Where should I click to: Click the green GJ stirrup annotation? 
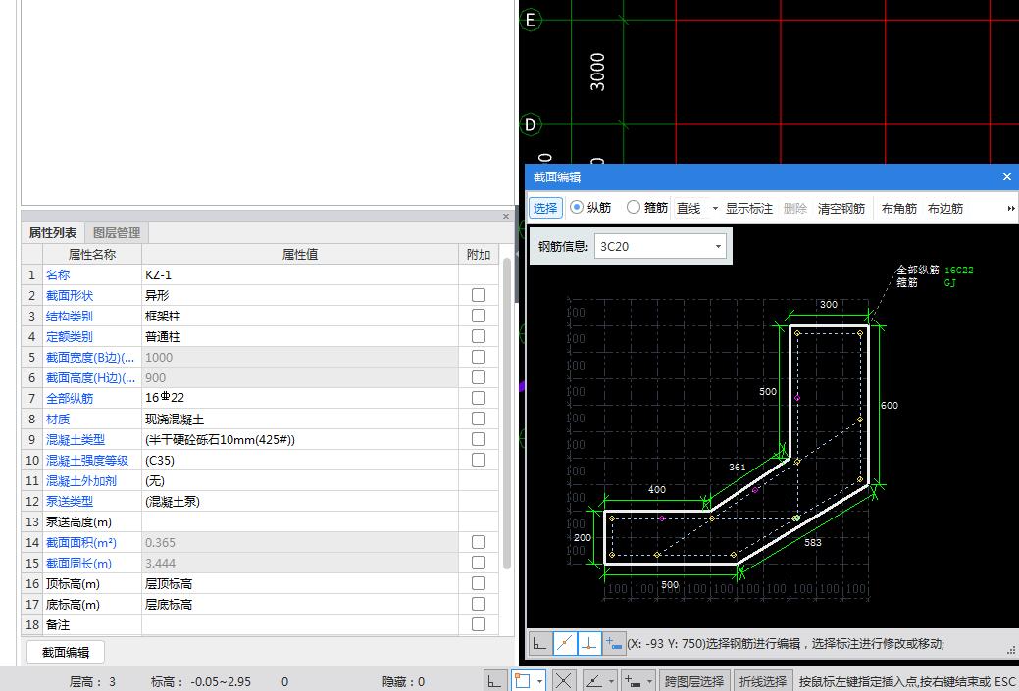(949, 282)
